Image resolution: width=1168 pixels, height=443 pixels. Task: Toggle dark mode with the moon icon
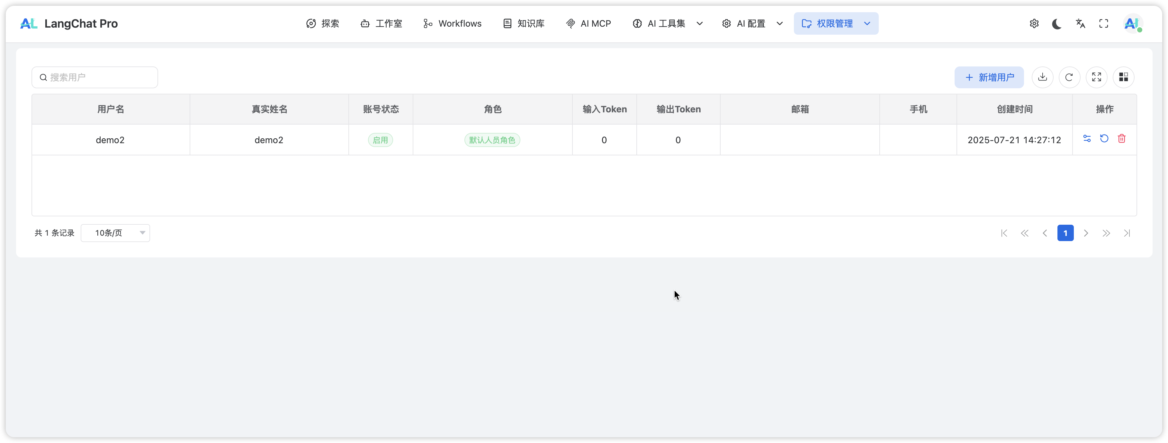[1056, 23]
